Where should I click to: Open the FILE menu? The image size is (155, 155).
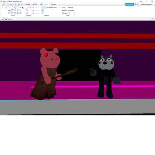(x=3, y=4)
